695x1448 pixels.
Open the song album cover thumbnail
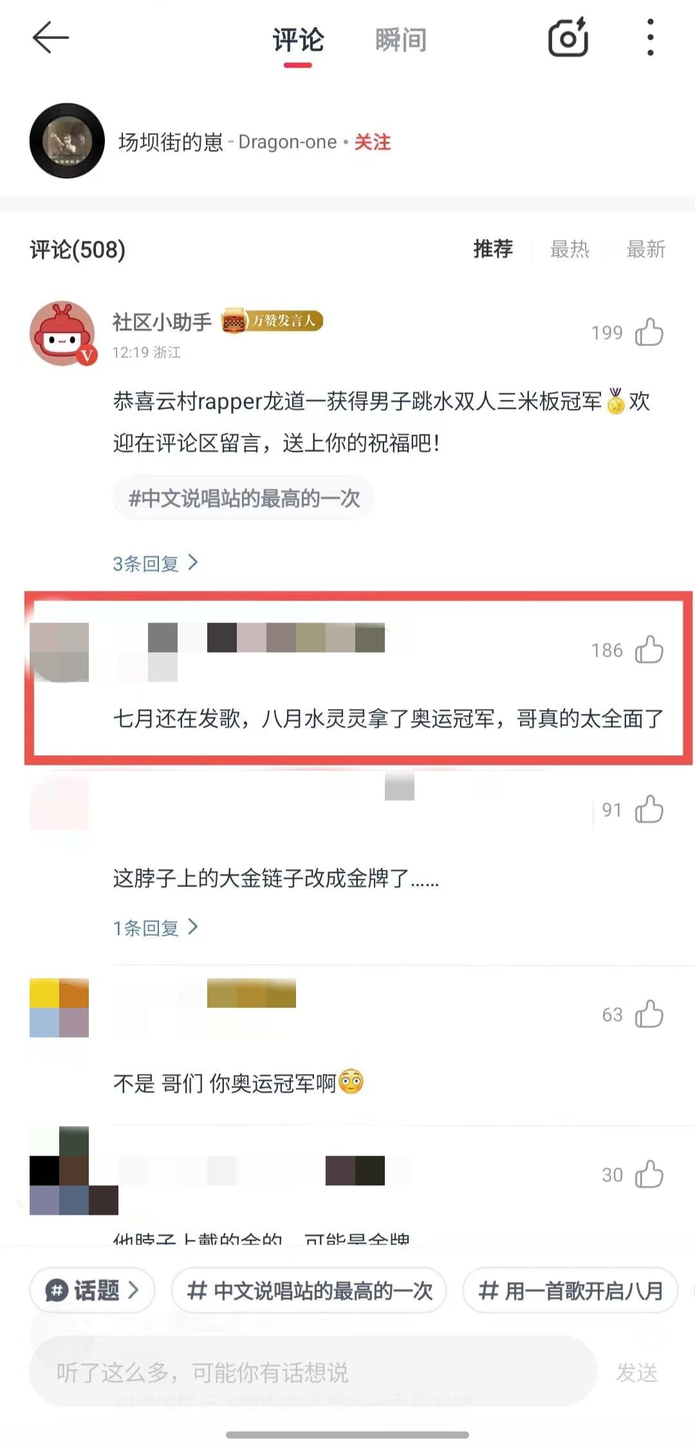[67, 140]
